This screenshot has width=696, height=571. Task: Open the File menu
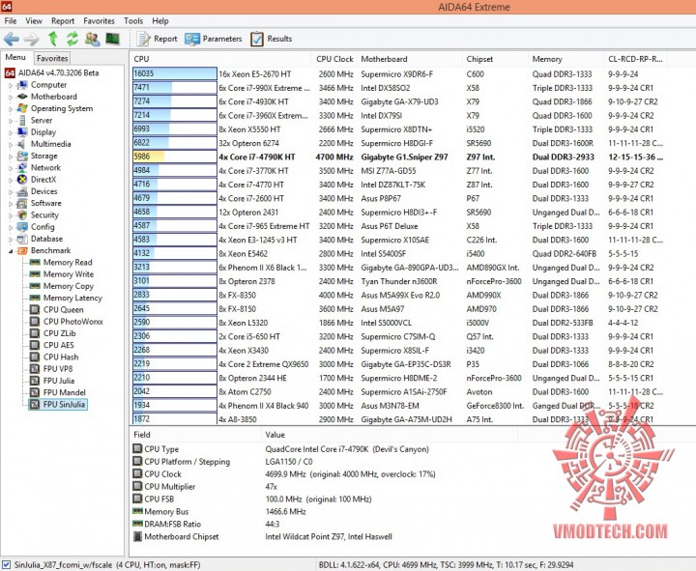coord(11,21)
